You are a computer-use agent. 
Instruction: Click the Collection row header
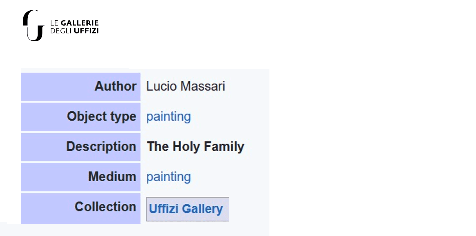tap(81, 208)
